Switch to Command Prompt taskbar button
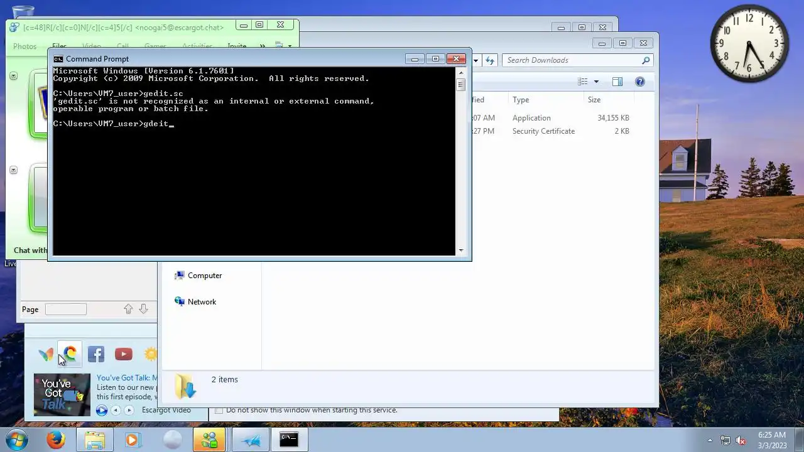Screen dimensions: 804x452 [289, 439]
